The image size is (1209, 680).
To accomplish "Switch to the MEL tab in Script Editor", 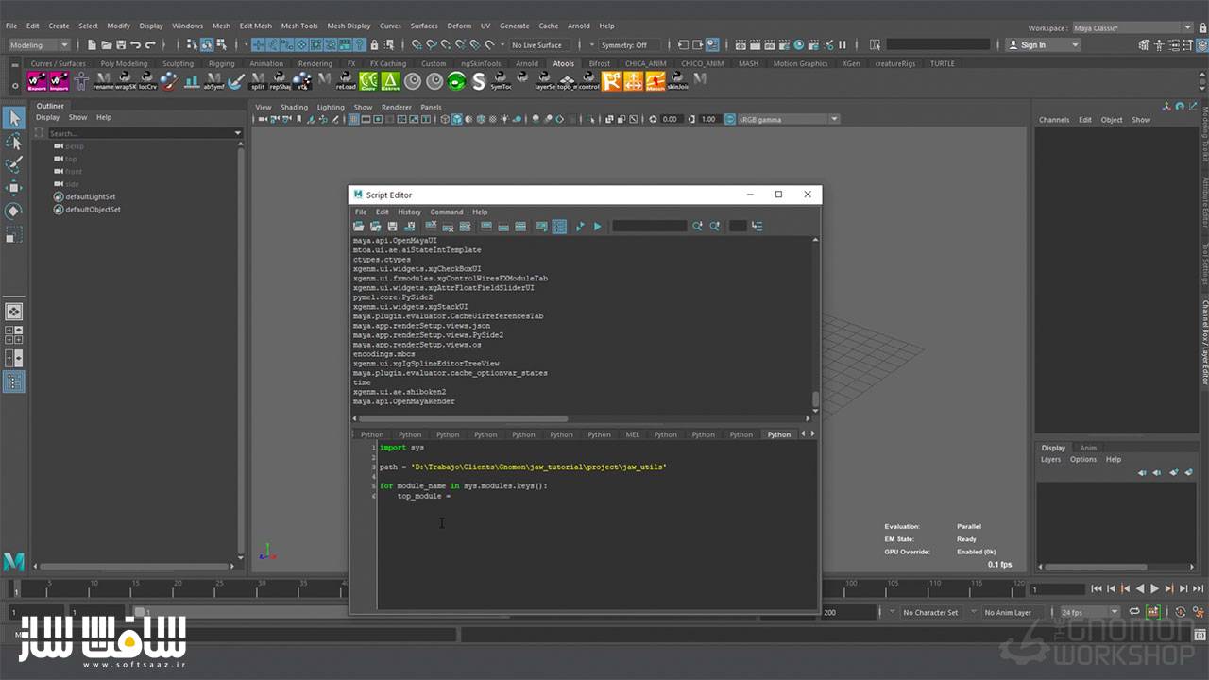I will [633, 434].
